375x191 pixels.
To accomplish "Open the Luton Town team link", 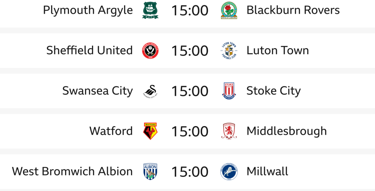I will coord(277,50).
